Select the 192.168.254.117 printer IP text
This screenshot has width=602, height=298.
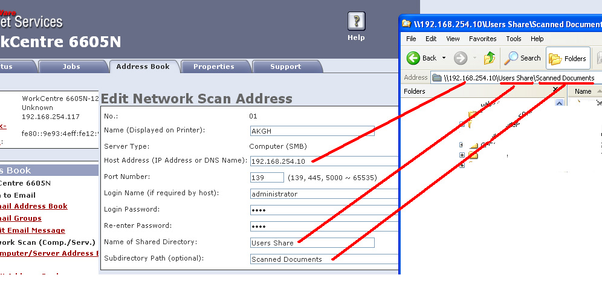51,117
